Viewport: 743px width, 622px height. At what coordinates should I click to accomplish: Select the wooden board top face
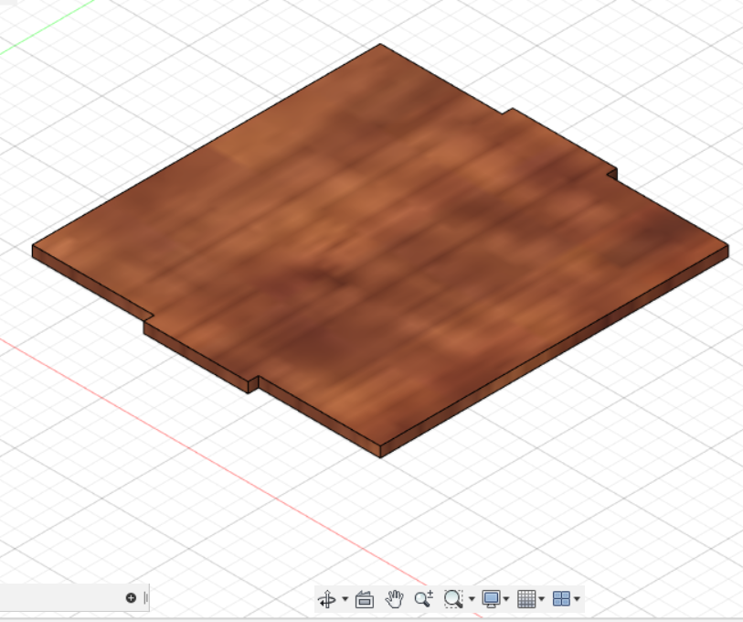(x=379, y=247)
